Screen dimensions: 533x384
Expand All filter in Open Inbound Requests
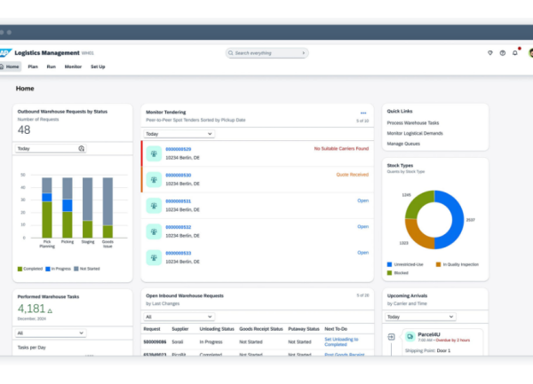(179, 316)
